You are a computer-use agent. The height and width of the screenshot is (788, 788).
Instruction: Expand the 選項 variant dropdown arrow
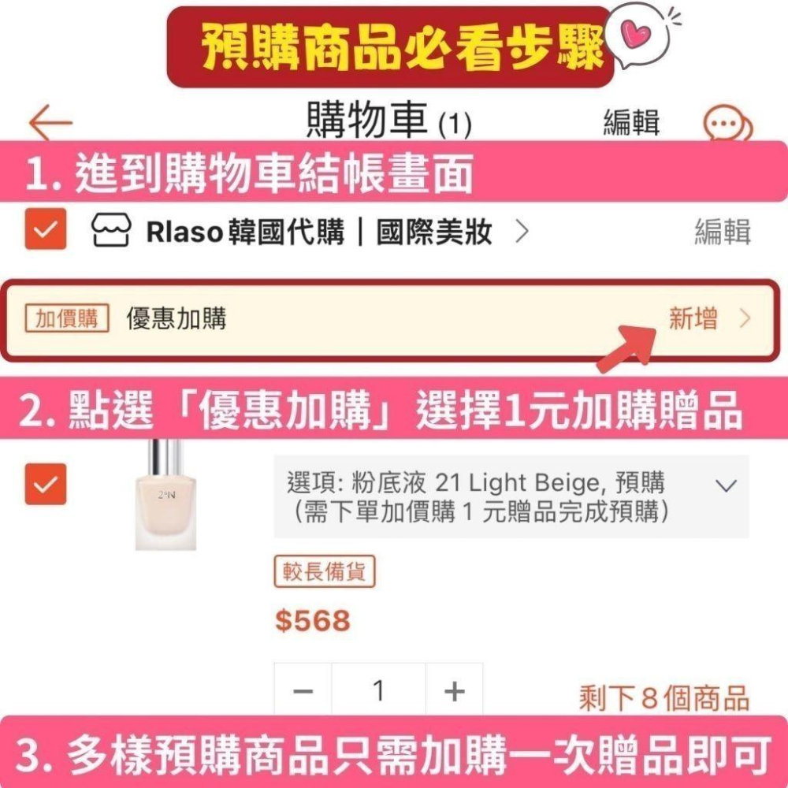[x=726, y=485]
